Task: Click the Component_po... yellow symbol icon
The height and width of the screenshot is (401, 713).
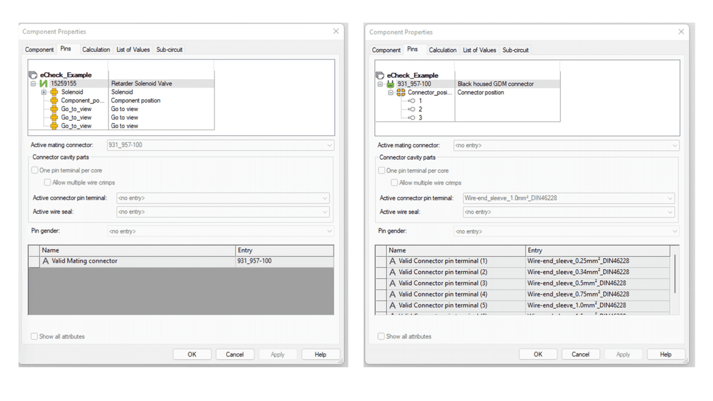Action: pyautogui.click(x=54, y=101)
